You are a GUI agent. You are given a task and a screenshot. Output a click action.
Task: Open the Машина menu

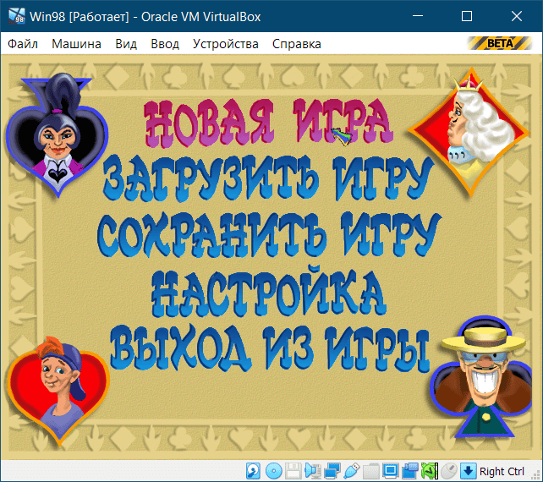click(76, 44)
